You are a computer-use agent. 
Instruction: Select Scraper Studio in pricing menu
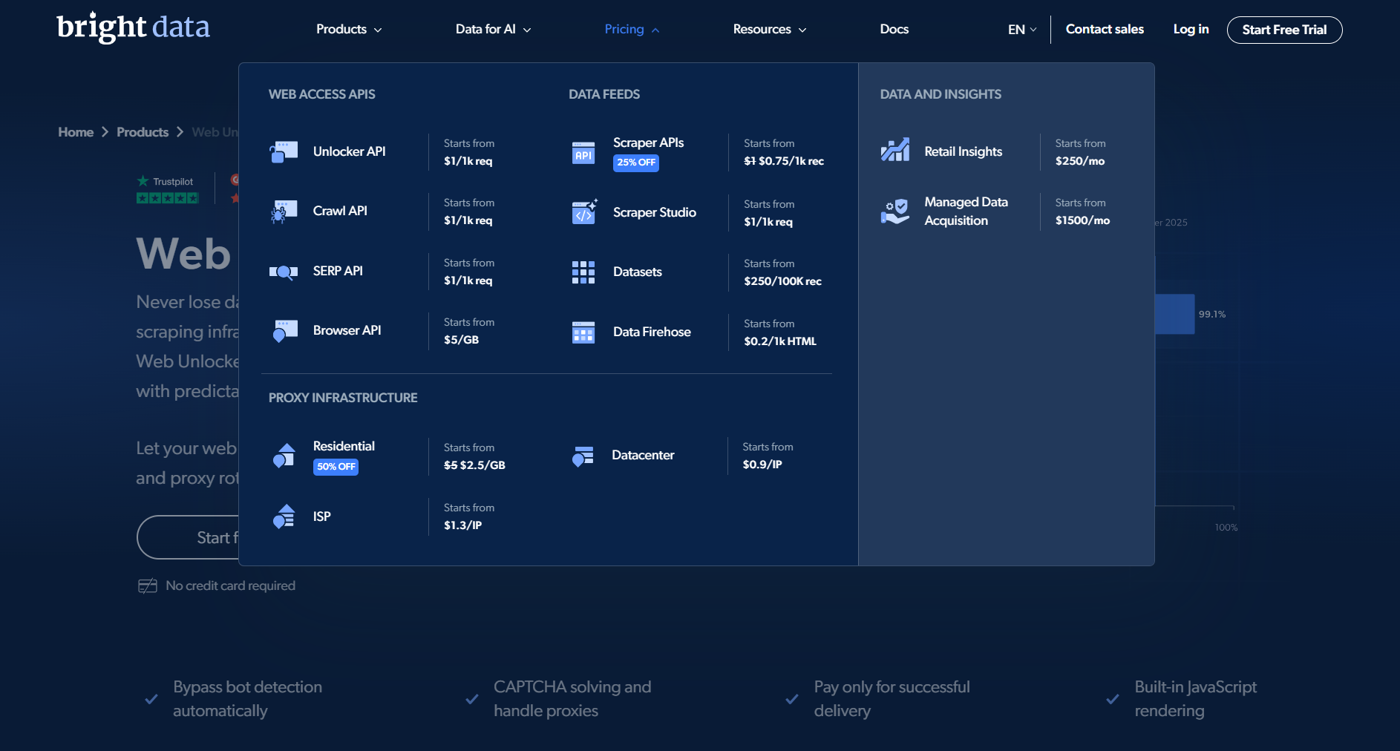655,212
